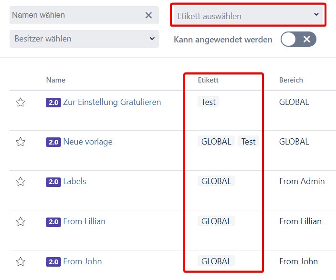Toggle the Kann angewendet werden switch
The height and width of the screenshot is (280, 336).
[x=298, y=39]
